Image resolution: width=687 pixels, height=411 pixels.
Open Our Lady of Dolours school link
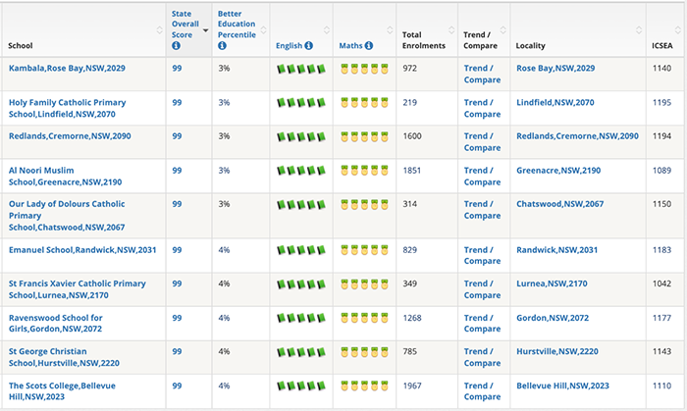(67, 216)
